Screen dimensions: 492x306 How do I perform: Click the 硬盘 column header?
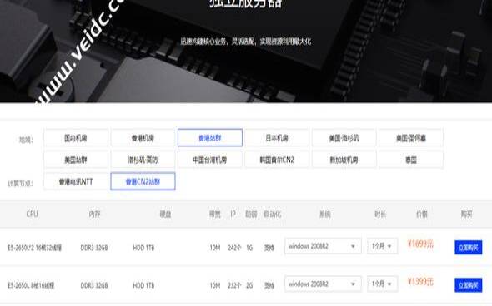point(165,214)
